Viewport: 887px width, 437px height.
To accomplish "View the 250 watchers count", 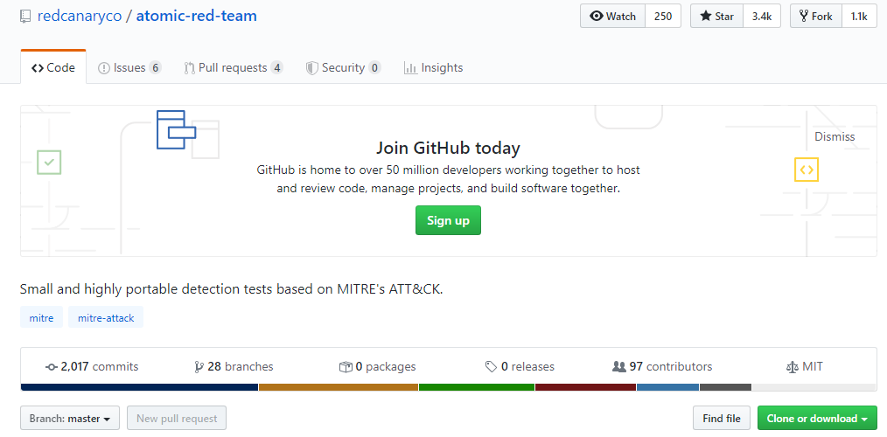I will [663, 16].
